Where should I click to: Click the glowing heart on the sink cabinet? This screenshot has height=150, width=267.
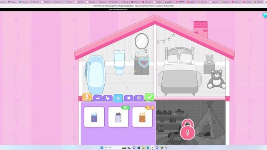click(x=144, y=63)
